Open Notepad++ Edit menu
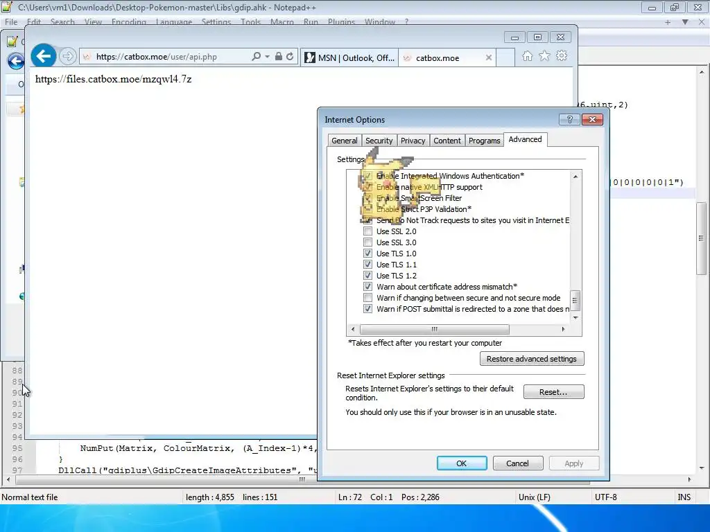Screen dimensions: 710x532 33,22
